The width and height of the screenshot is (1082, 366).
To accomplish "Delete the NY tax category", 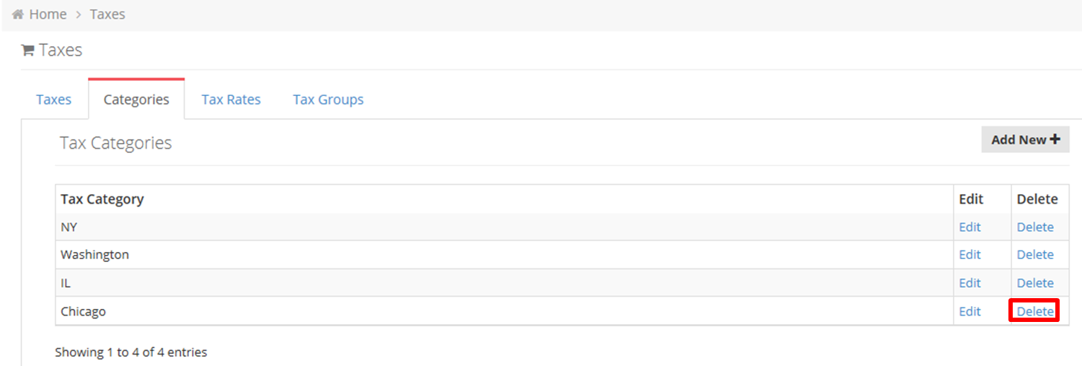I will 1035,227.
